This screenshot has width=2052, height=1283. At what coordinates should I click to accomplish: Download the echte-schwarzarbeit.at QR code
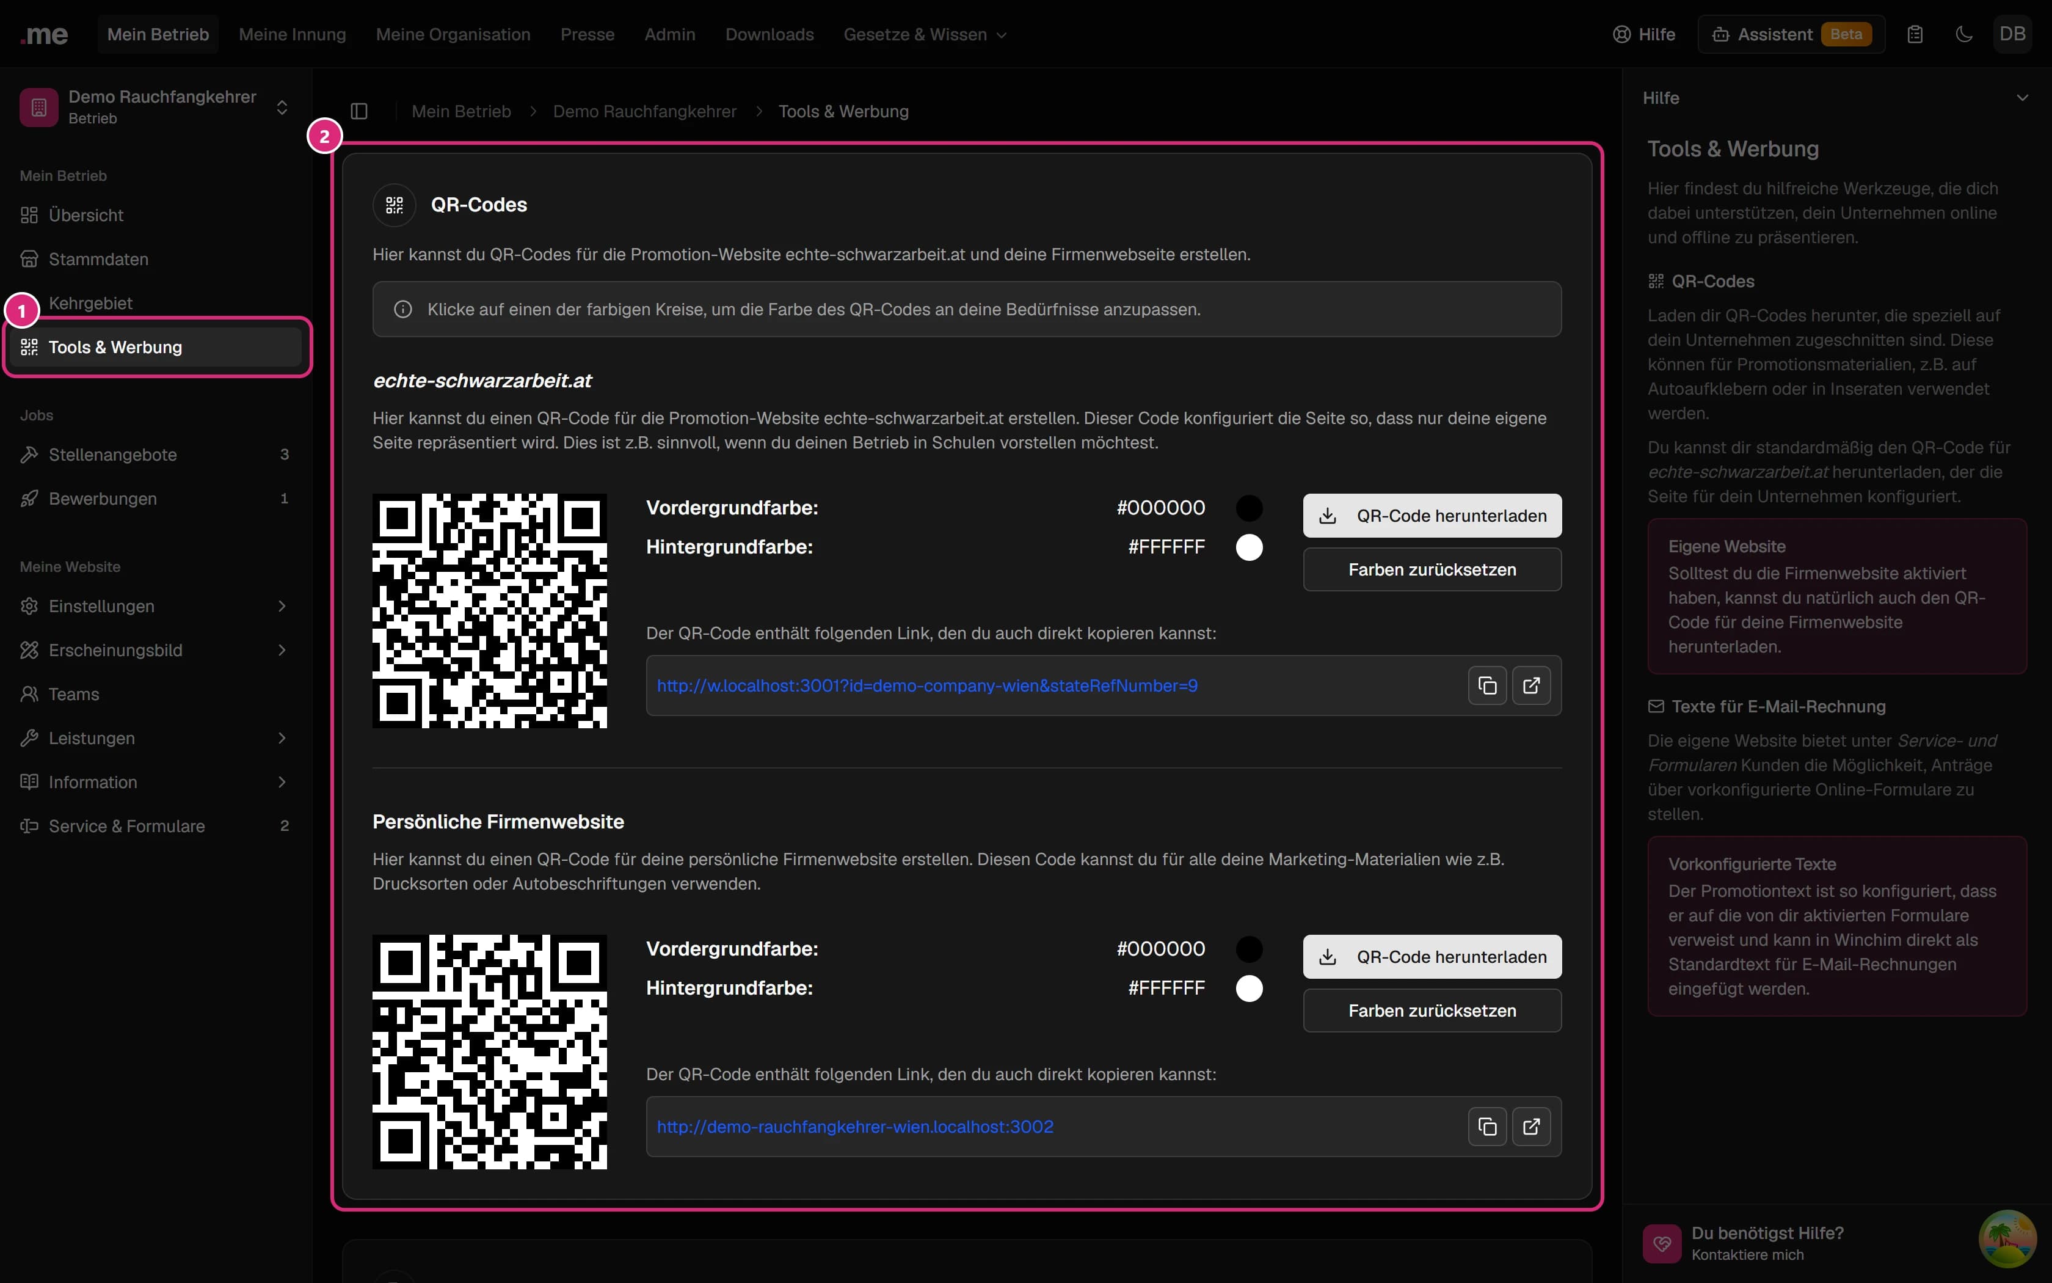tap(1432, 516)
